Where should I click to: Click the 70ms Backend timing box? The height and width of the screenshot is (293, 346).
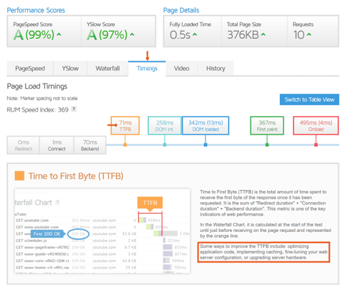pos(90,145)
